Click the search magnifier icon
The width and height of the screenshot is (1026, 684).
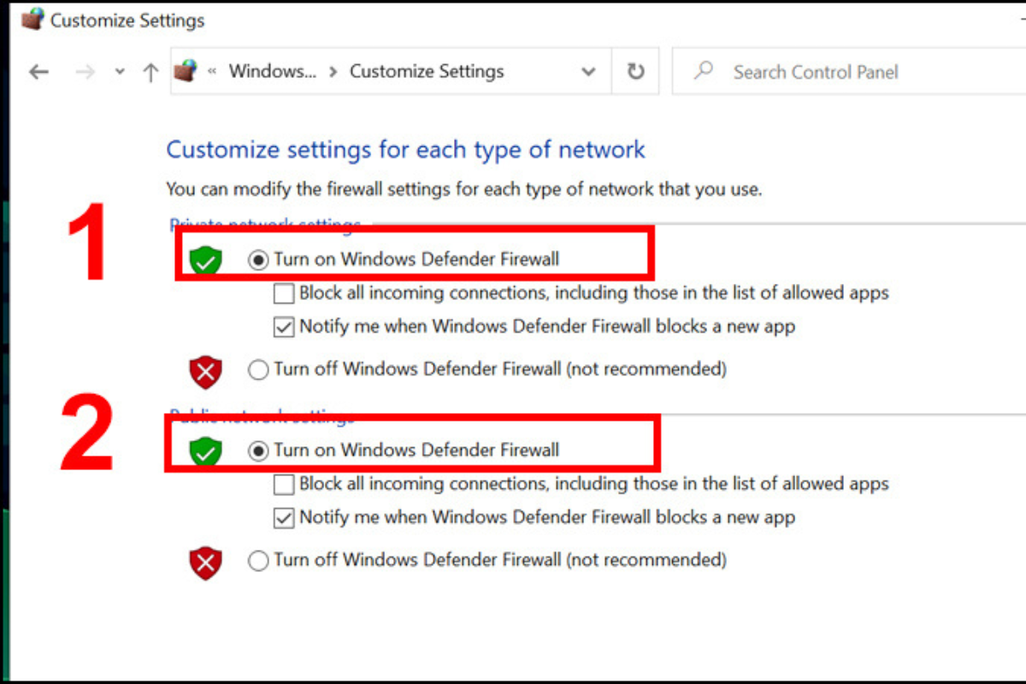tap(704, 72)
